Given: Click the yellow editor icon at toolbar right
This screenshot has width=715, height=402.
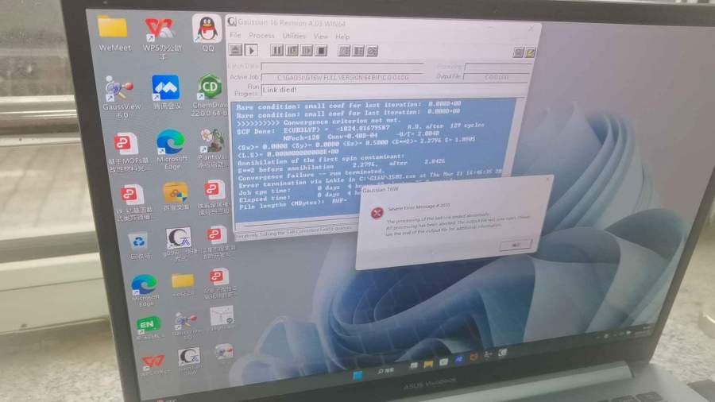Looking at the screenshot, I should coord(530,53).
